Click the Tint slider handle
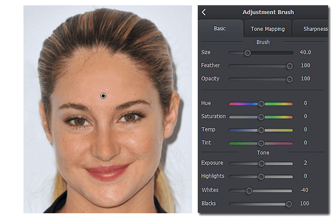Viewport: 336px width, 219px height. point(261,143)
